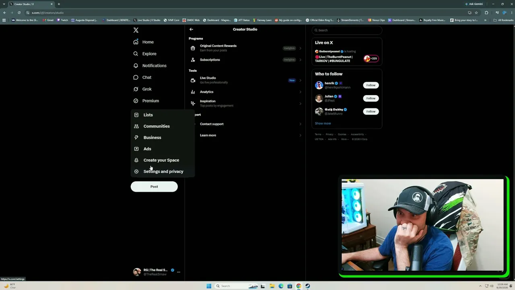515x290 pixels.
Task: Click Ask Gemini in Chrome title bar
Action: (x=474, y=4)
